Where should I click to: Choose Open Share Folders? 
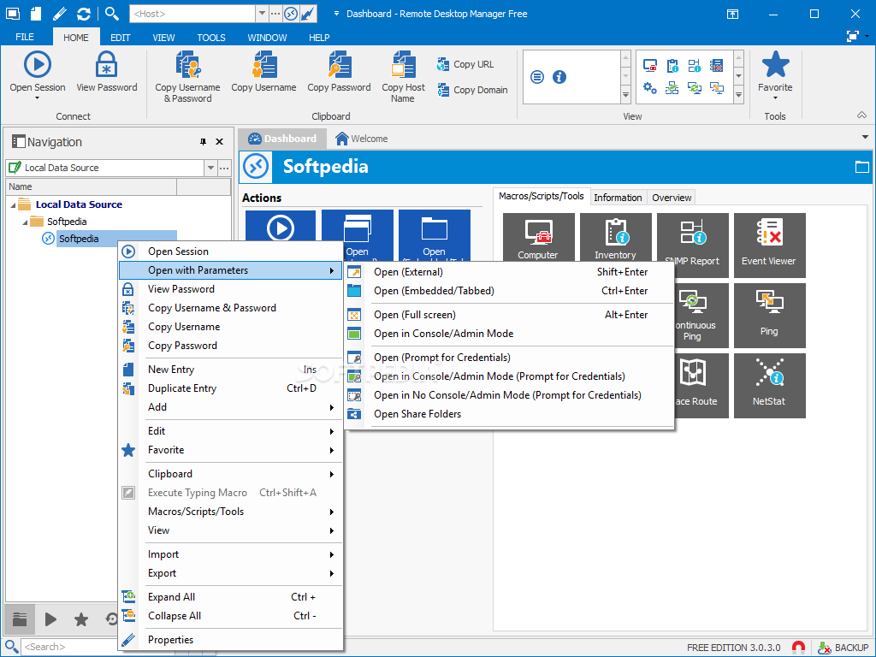[x=508, y=414]
